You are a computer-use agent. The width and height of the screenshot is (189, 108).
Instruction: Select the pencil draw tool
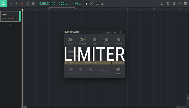coord(92,4)
